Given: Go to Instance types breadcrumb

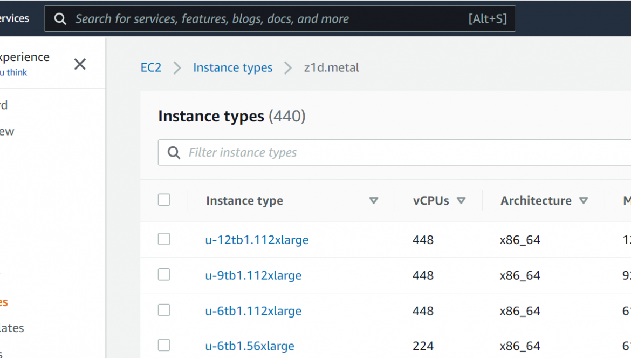Looking at the screenshot, I should pos(232,67).
